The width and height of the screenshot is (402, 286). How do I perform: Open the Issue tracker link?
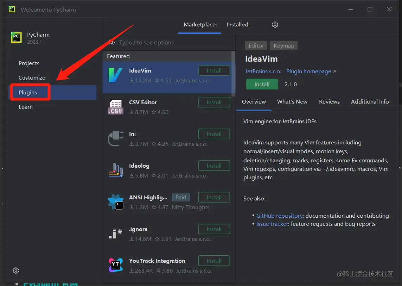(272, 224)
